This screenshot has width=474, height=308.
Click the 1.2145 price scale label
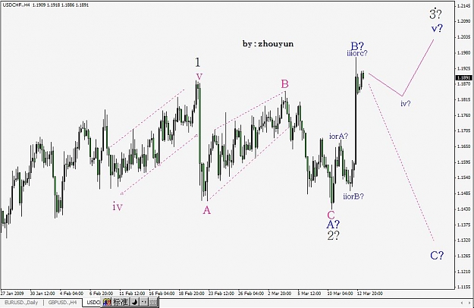click(463, 6)
